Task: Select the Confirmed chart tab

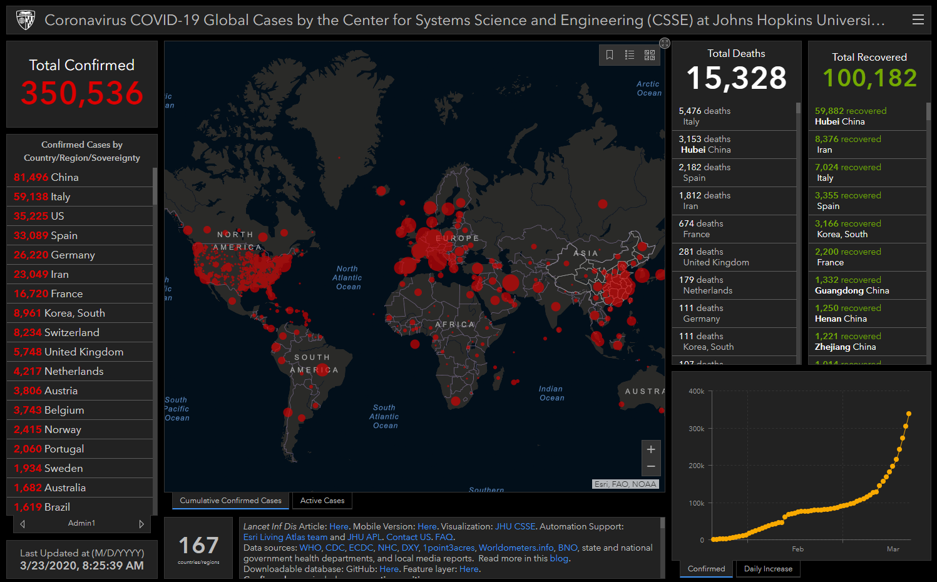Action: pos(706,569)
